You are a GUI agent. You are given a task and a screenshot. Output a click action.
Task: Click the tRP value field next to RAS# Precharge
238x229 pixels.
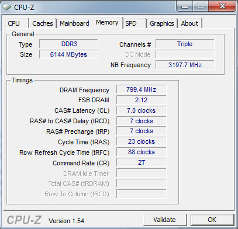pos(142,131)
